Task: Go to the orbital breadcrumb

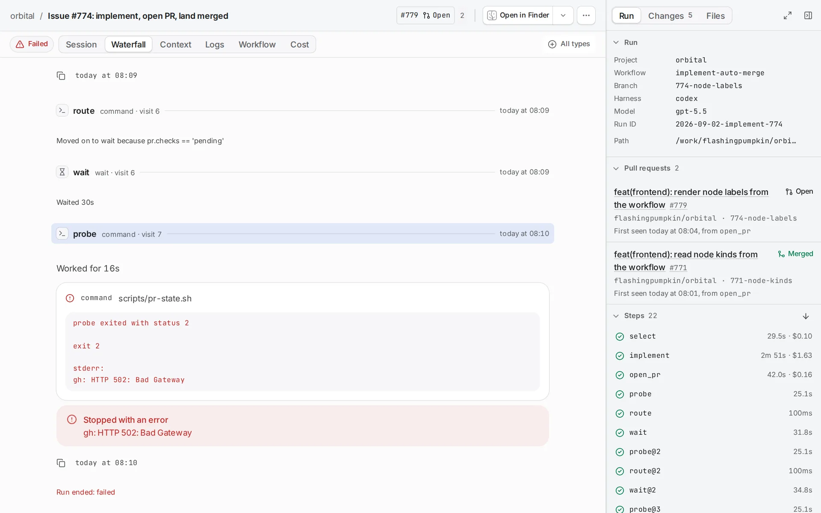Action: tap(22, 16)
